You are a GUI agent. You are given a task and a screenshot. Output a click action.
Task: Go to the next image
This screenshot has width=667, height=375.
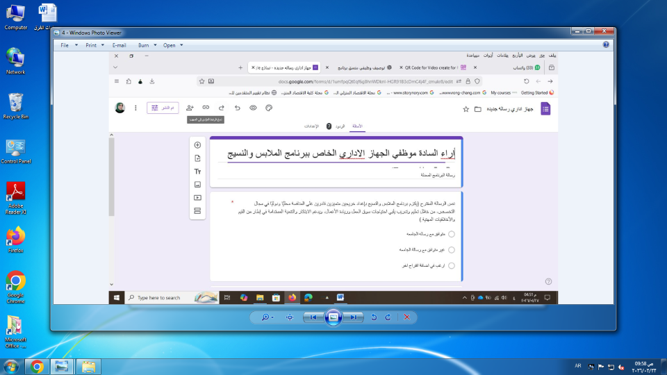354,317
